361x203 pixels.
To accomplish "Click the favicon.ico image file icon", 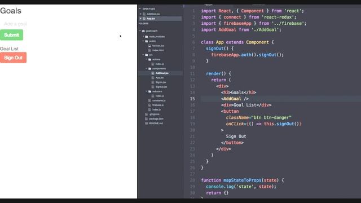I will (x=149, y=46).
